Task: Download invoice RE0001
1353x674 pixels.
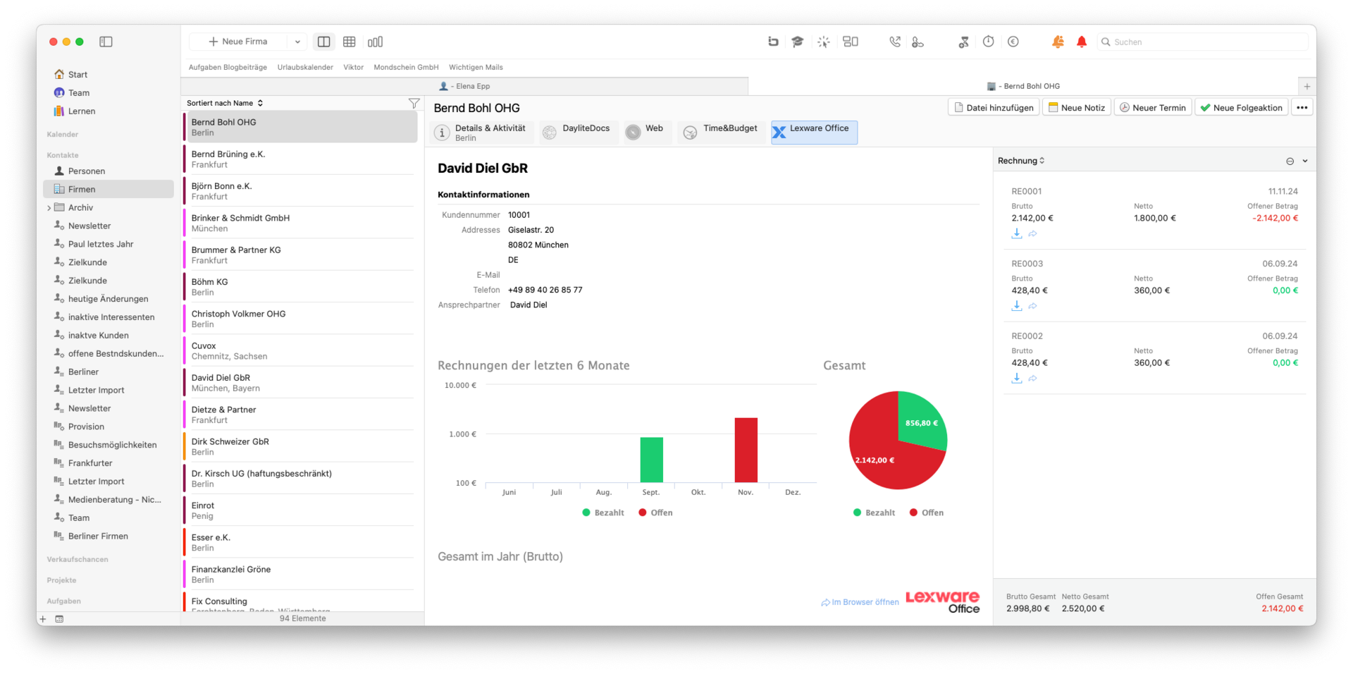Action: click(1016, 233)
